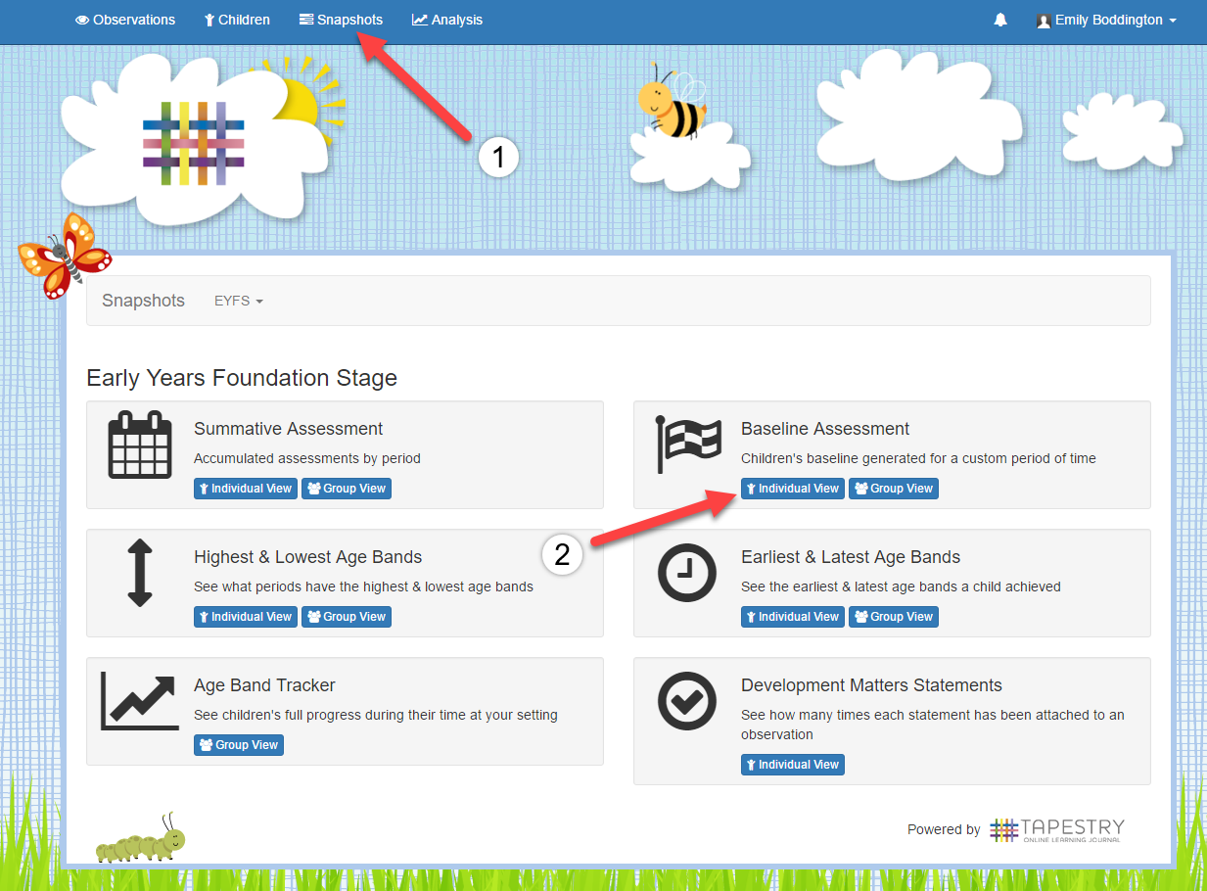Click the Development Matters Statements title
This screenshot has width=1207, height=891.
click(871, 685)
